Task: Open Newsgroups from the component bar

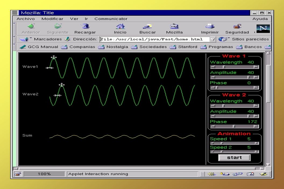Action: [x=237, y=174]
